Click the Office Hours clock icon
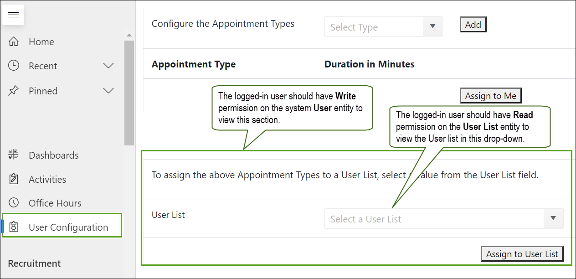Image resolution: width=576 pixels, height=279 pixels. tap(14, 203)
